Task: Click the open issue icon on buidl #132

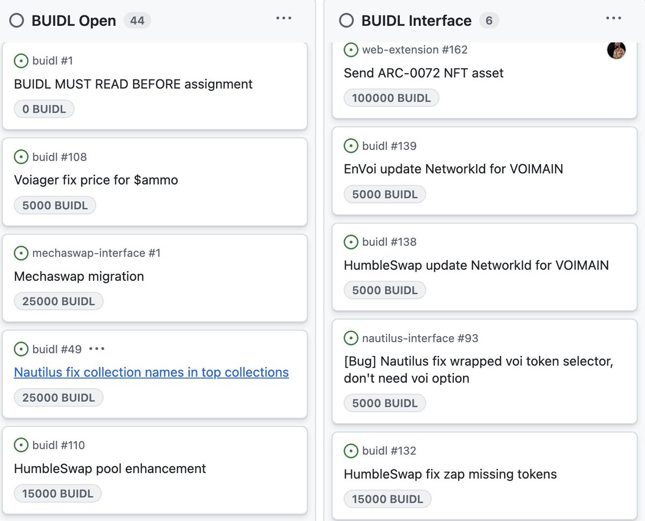Action: [x=351, y=451]
